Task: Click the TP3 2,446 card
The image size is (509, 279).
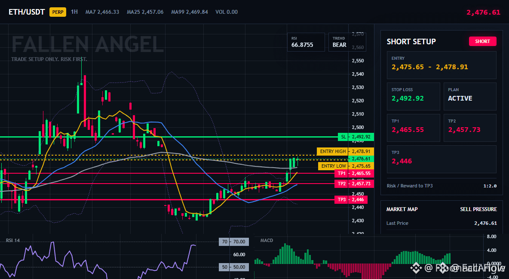Action: (x=442, y=159)
